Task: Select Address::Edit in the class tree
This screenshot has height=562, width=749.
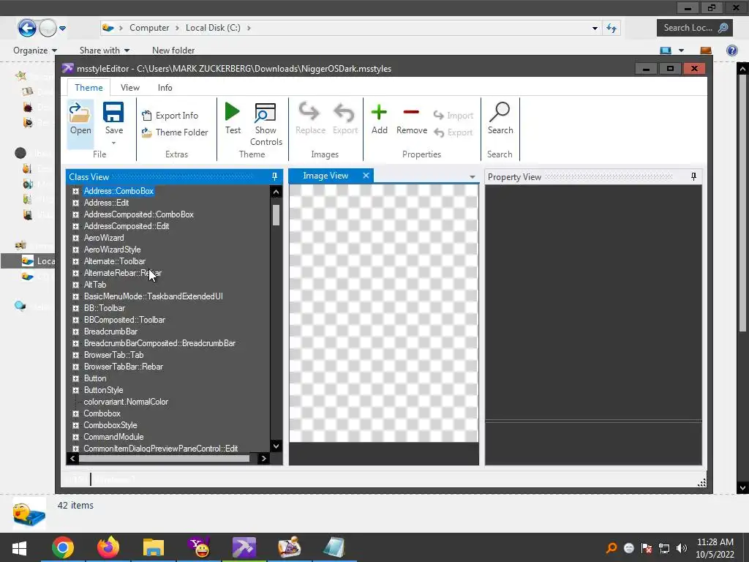Action: pyautogui.click(x=106, y=203)
